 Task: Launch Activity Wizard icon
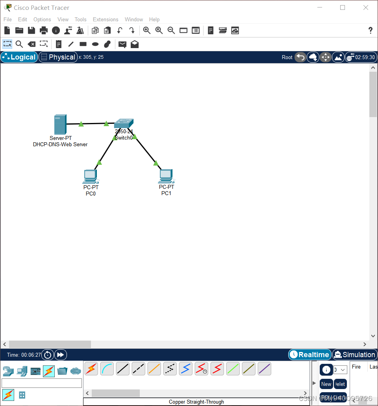(x=68, y=31)
